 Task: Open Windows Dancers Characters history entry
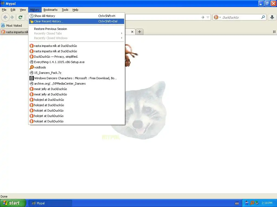coord(77,78)
